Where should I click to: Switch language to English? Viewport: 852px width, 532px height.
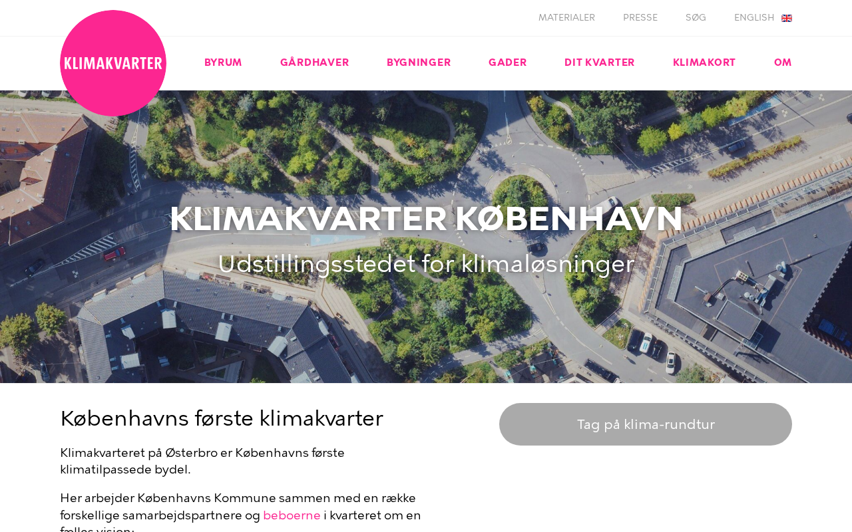(754, 18)
